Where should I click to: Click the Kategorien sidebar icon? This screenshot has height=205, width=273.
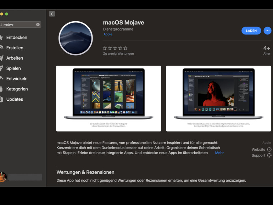(1, 89)
